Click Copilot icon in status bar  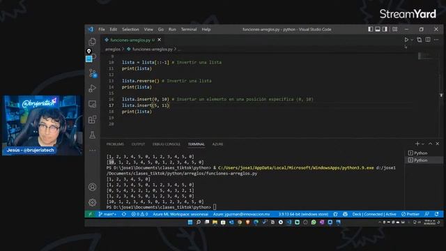[x=345, y=214]
